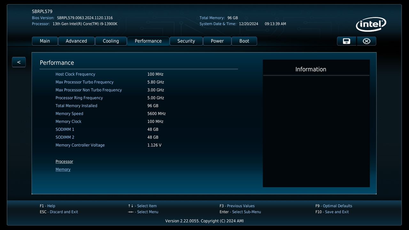Click Enter - Select Sub-Menu hint
Screen dimensions: 409x230
pos(240,212)
